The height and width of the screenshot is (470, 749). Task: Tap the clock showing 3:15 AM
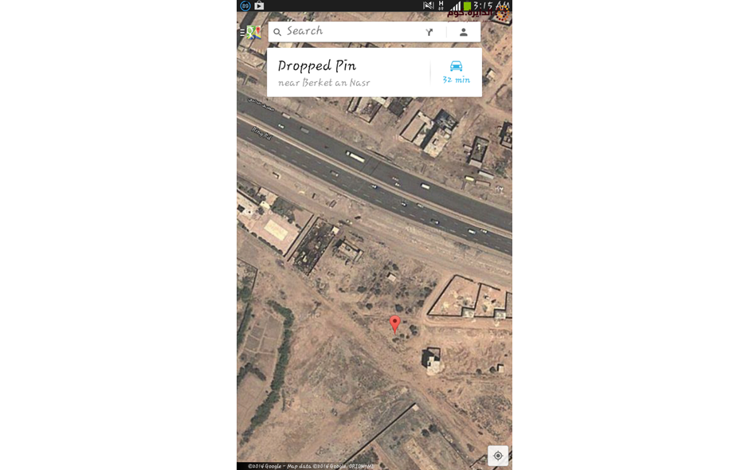(491, 6)
